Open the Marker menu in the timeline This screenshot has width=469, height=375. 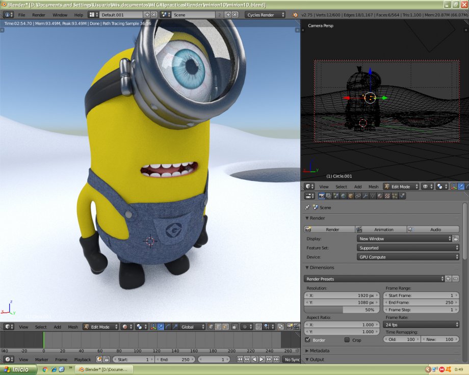tap(42, 359)
